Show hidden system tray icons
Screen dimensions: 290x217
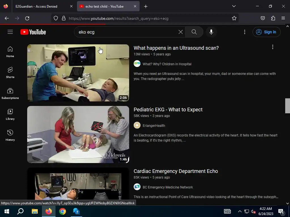click(240, 211)
